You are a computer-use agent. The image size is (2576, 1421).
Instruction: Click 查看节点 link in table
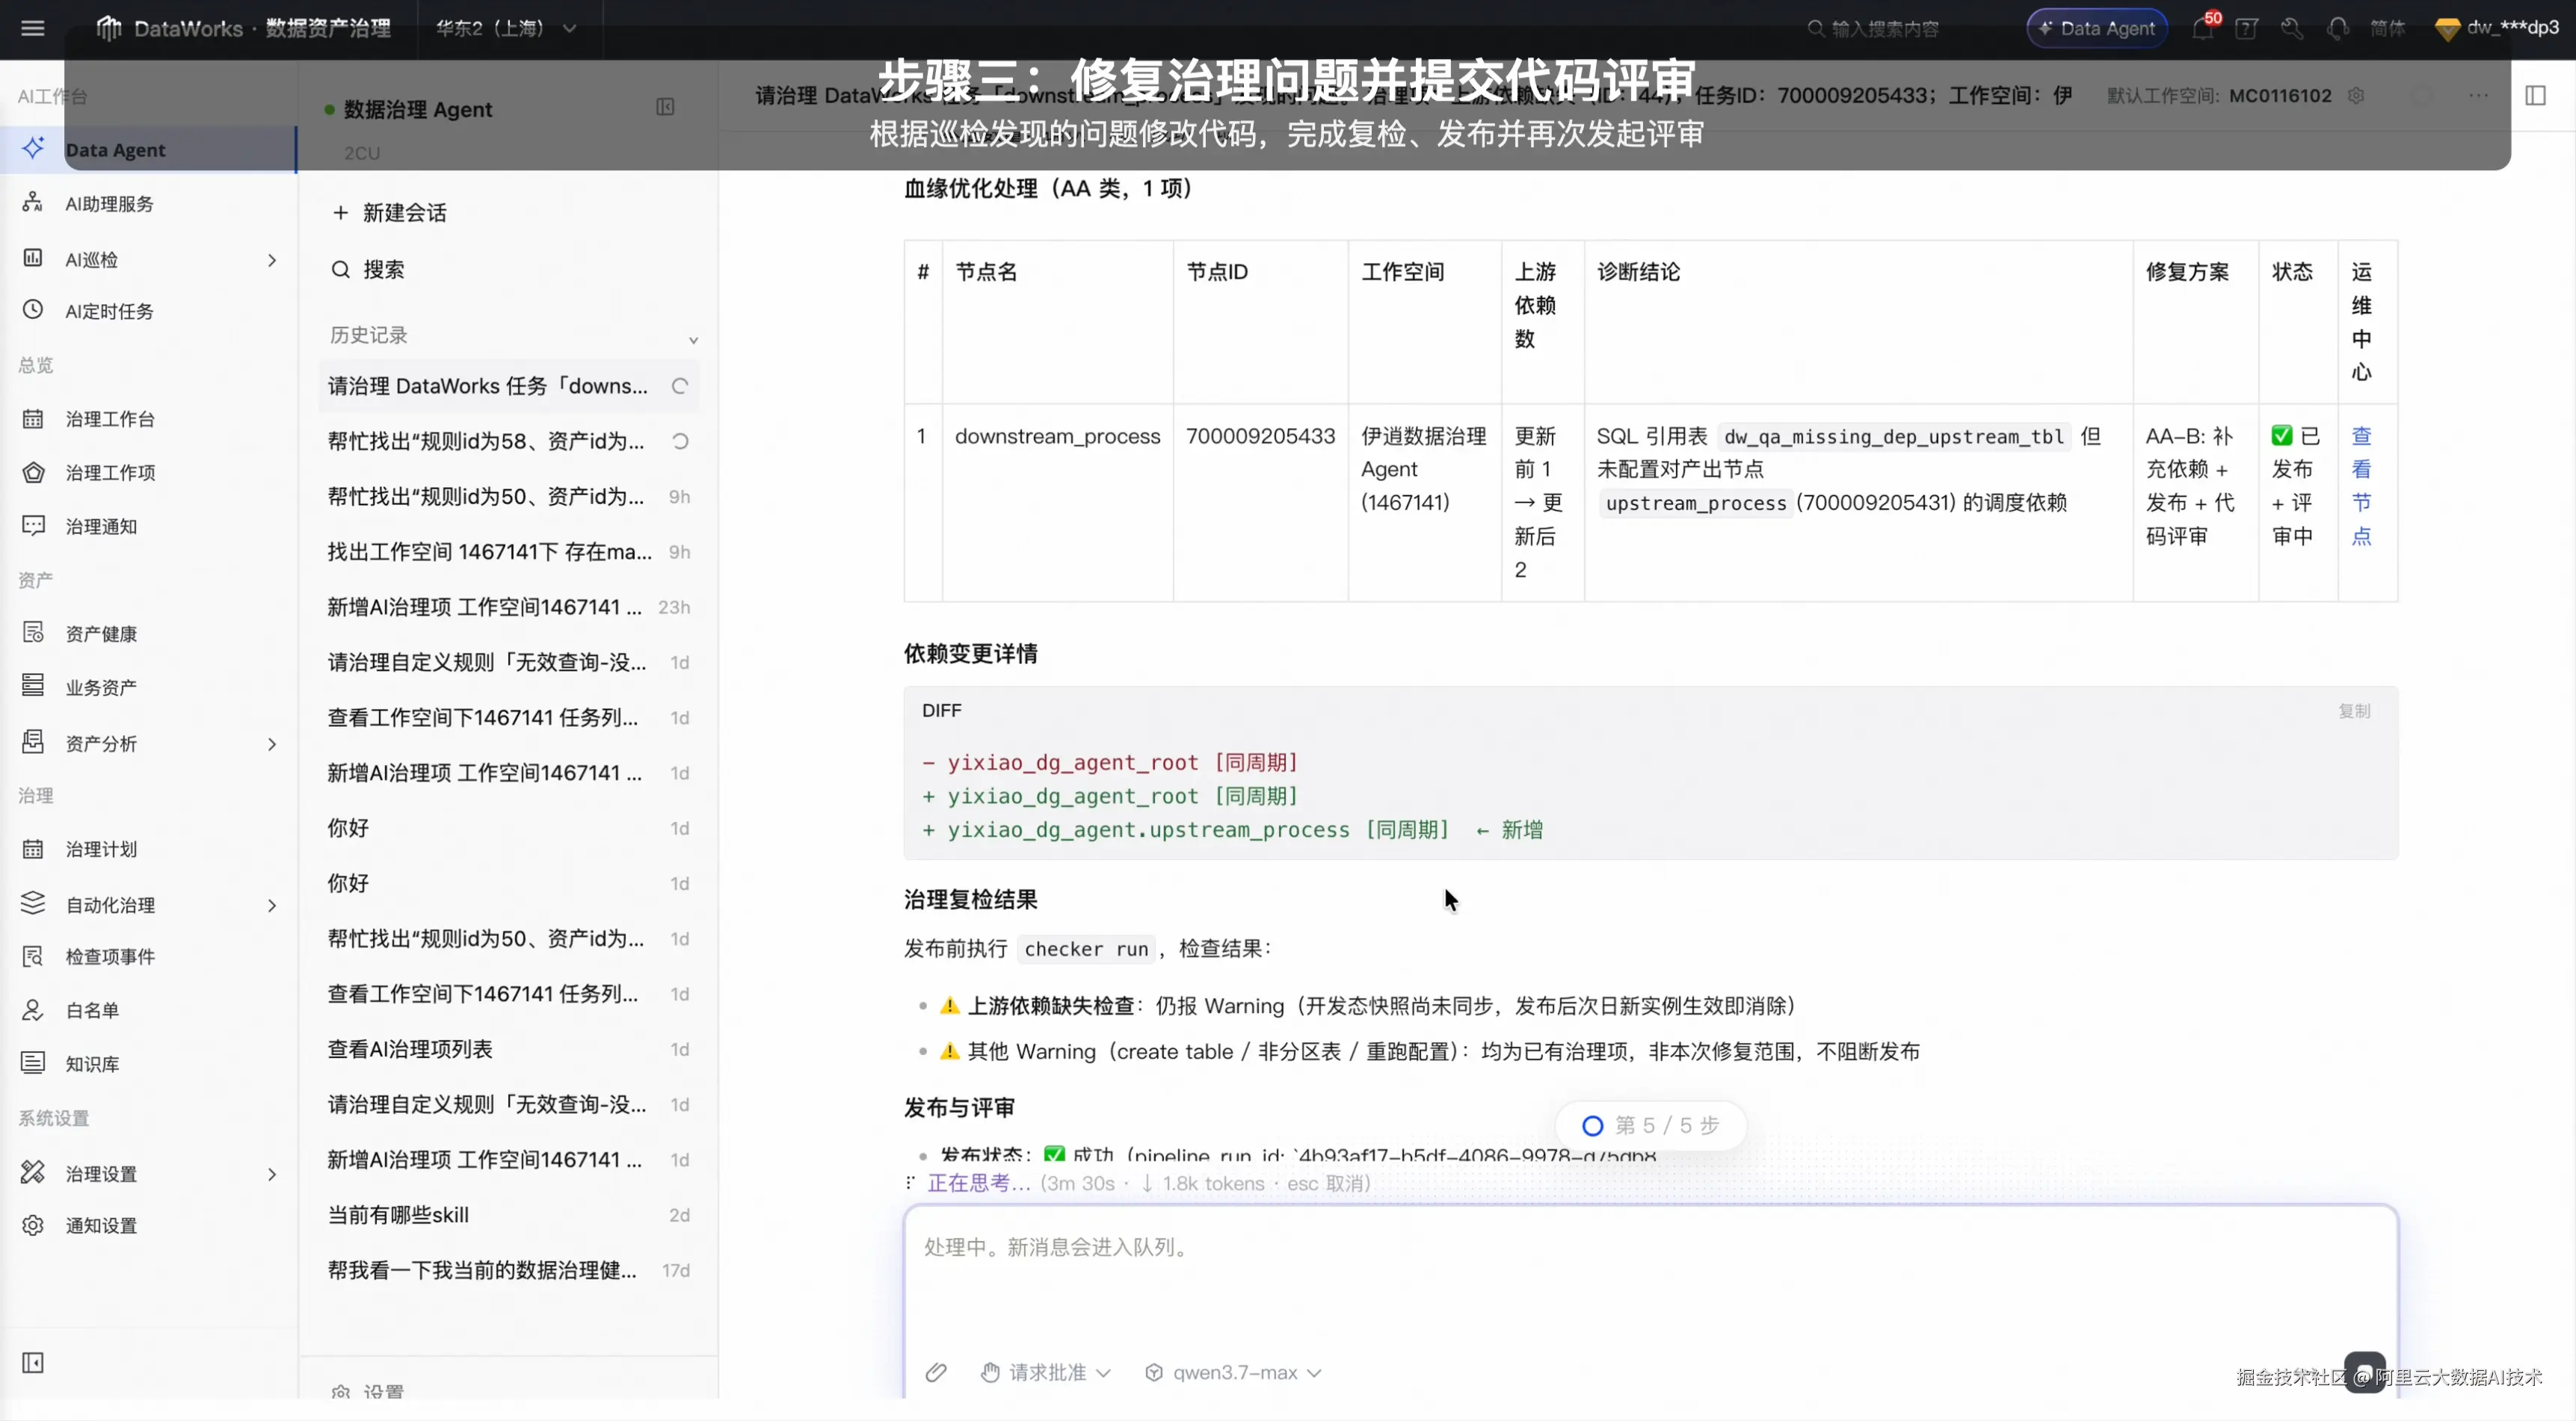pyautogui.click(x=2361, y=486)
